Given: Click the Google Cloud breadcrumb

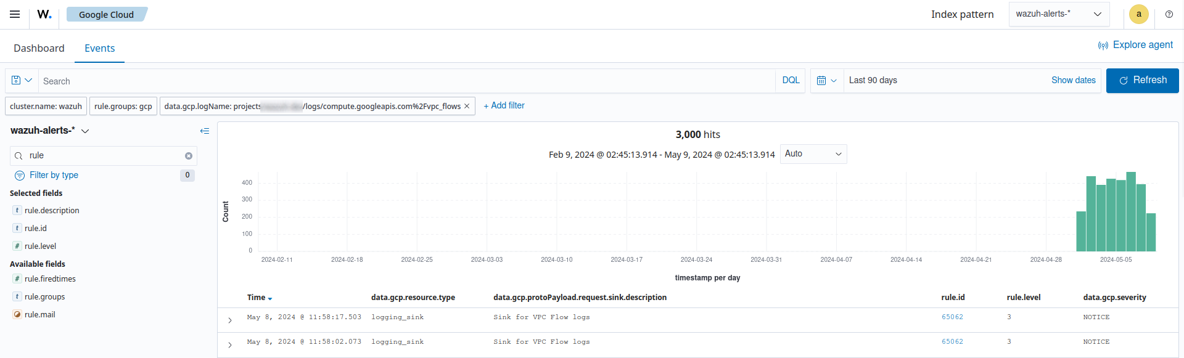Looking at the screenshot, I should 106,14.
